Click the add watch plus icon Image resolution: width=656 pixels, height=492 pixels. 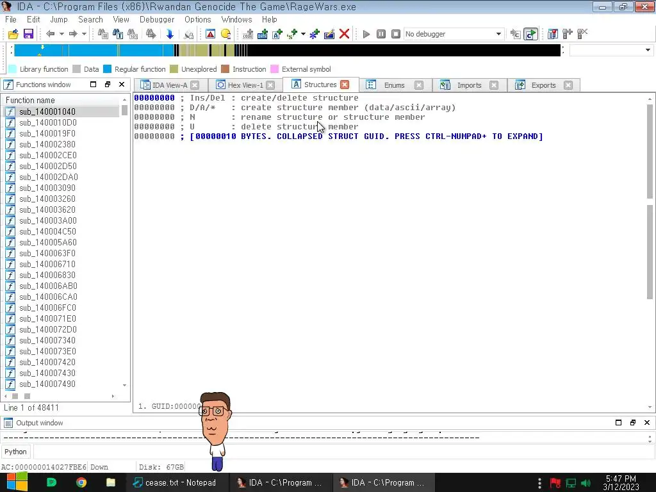click(x=568, y=34)
